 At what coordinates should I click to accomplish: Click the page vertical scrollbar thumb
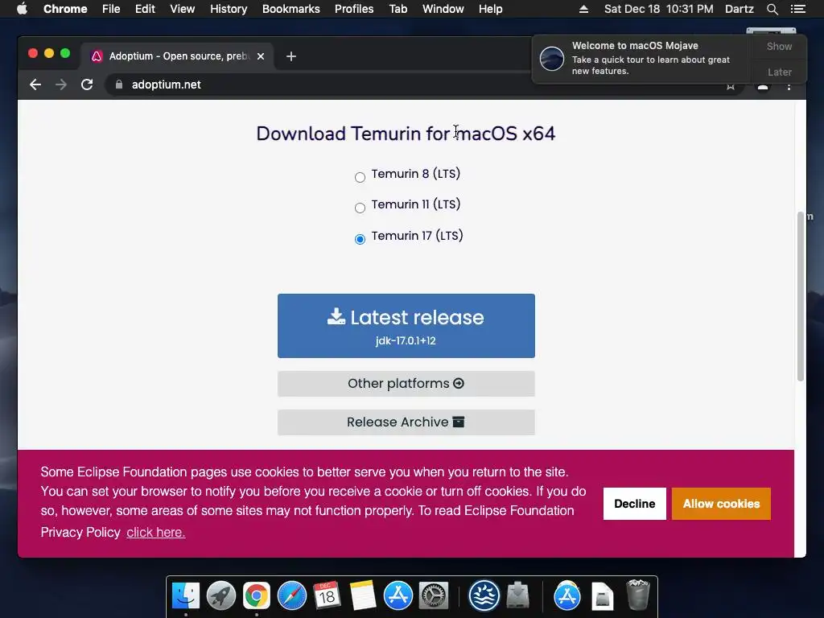coord(801,296)
